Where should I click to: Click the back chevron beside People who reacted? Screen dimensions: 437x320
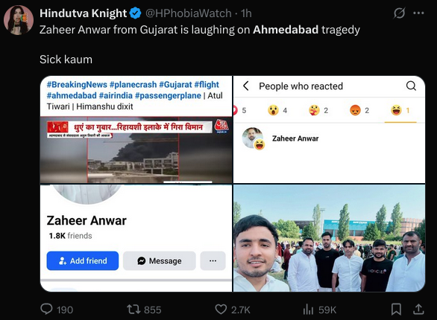click(246, 86)
